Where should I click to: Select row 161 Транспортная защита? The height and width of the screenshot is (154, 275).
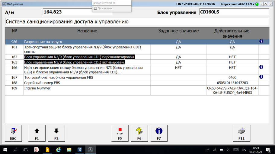coord(137,49)
